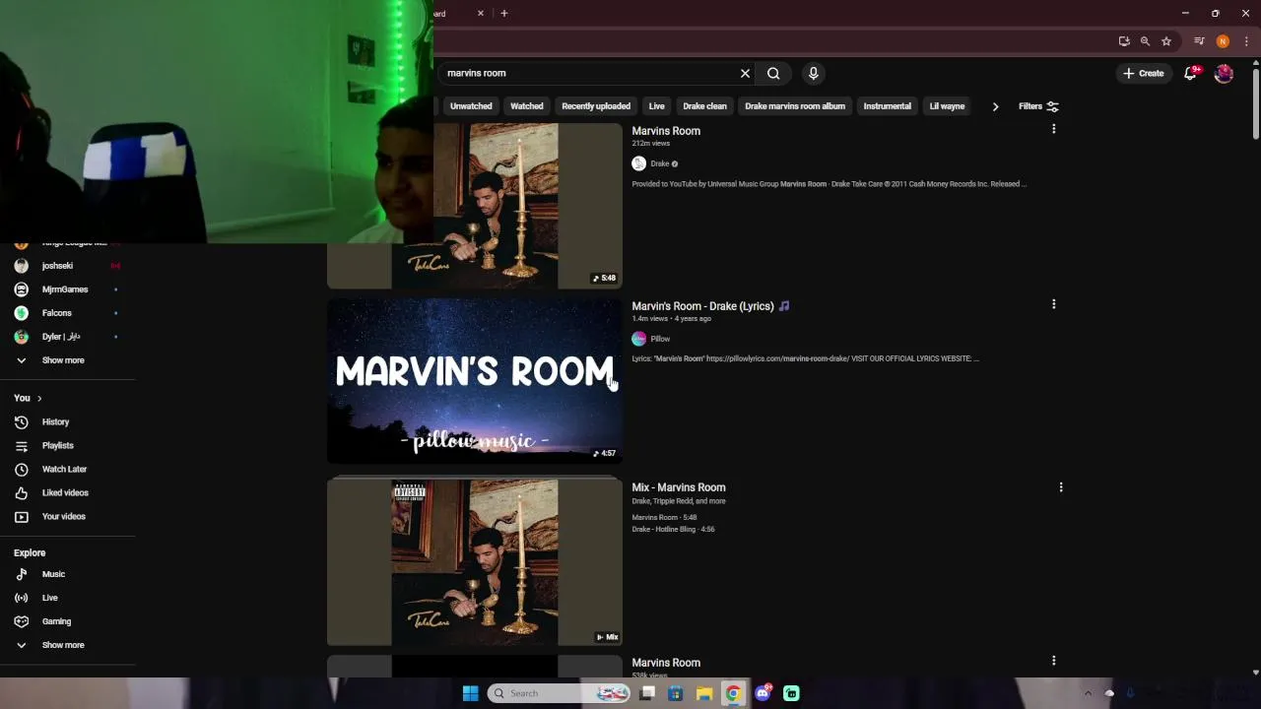The image size is (1261, 709).
Task: Close the current Chrome tab
Action: [481, 13]
